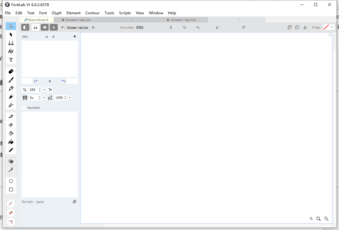Click the plus button in TEXT panel
The width and height of the screenshot is (339, 230).
click(75, 37)
